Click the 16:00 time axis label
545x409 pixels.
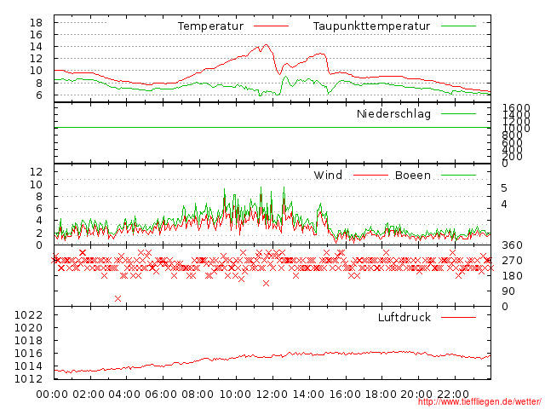tap(345, 395)
